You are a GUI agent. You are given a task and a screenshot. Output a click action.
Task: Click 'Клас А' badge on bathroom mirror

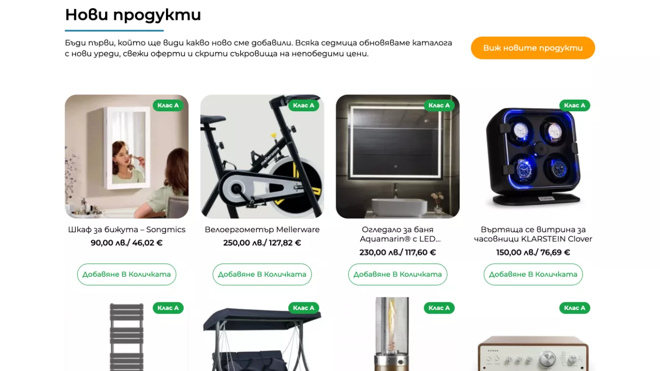(439, 106)
